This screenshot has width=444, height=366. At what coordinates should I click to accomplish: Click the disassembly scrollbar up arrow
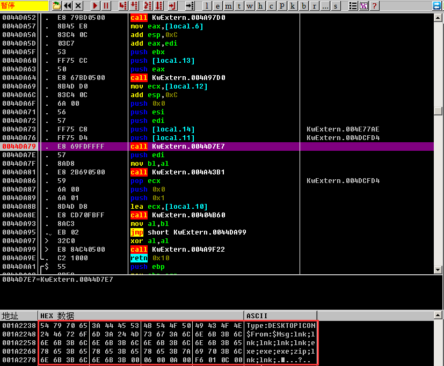(438, 18)
